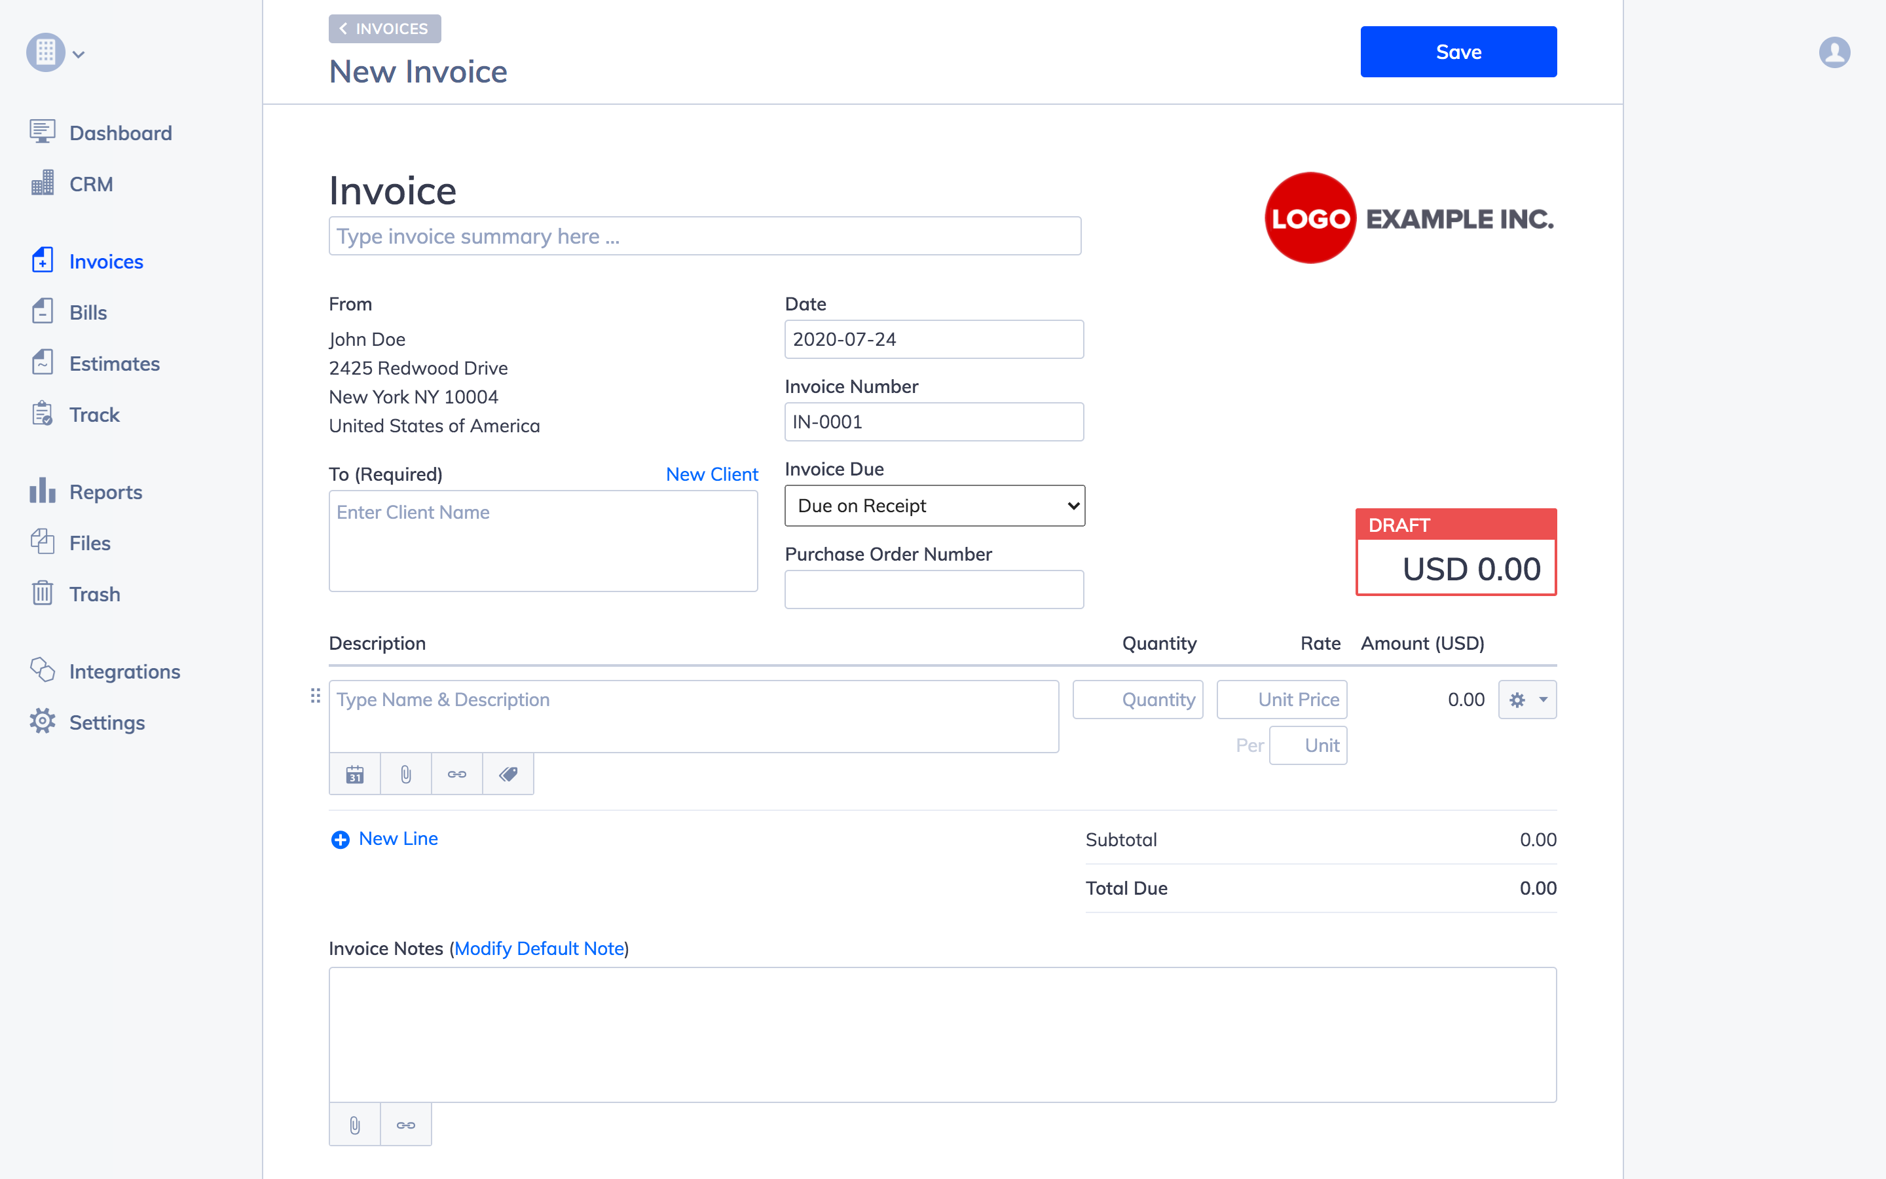Select the Estimates menu item
This screenshot has width=1886, height=1179.
coord(114,363)
